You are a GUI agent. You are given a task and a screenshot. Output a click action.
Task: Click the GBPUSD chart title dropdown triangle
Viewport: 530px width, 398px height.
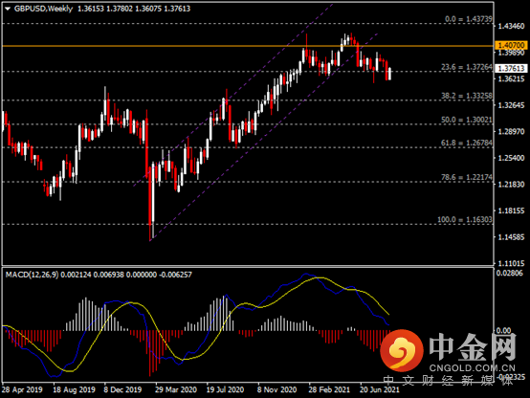pyautogui.click(x=8, y=10)
